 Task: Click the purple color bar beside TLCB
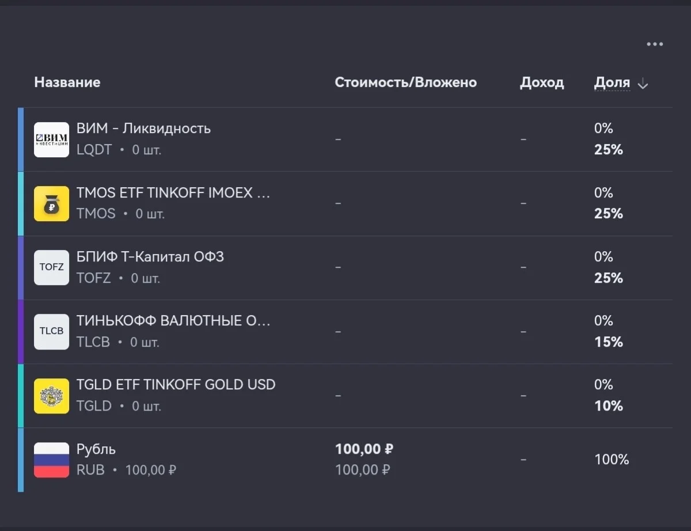21,332
